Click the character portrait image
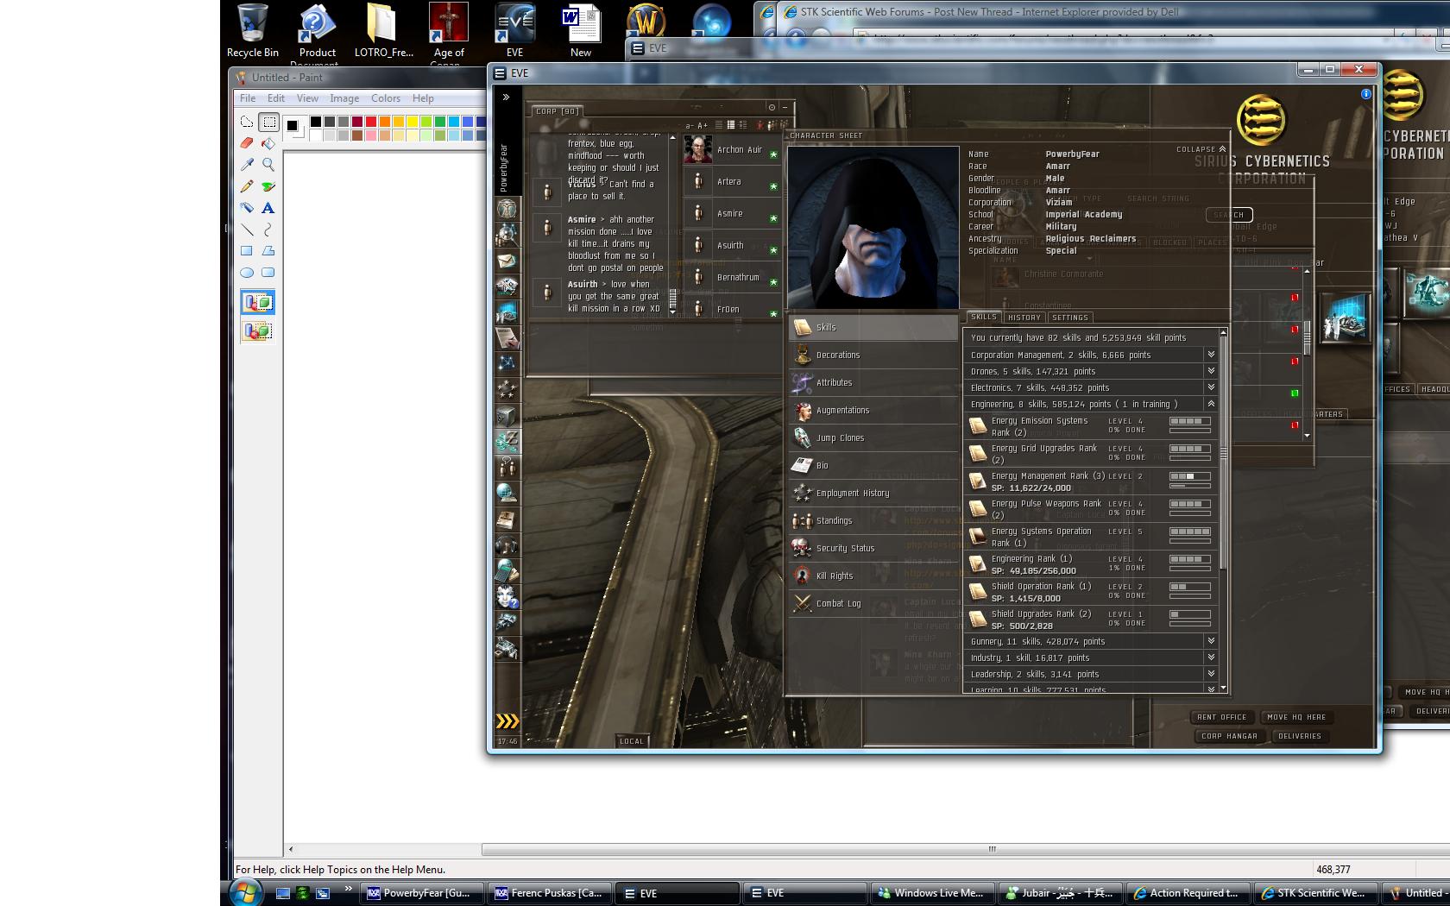 pos(873,228)
